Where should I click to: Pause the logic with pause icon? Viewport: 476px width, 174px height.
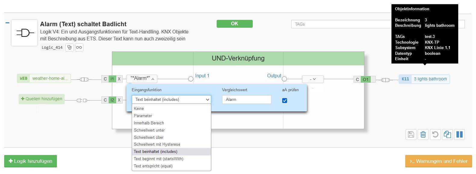(x=459, y=134)
